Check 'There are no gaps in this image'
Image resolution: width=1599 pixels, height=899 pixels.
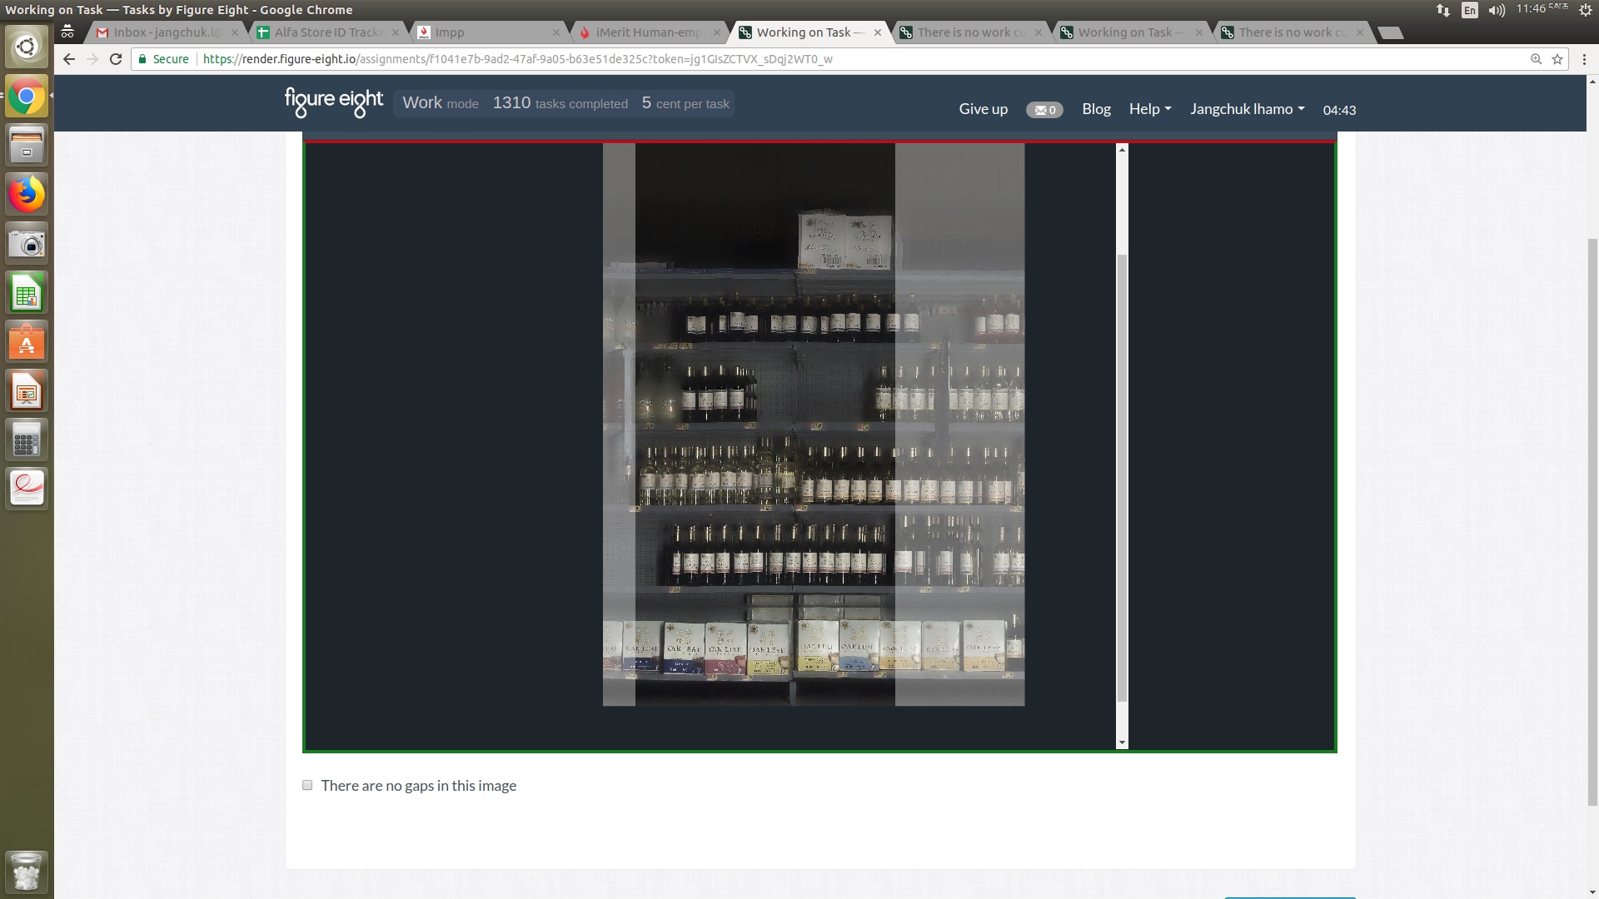pos(307,785)
